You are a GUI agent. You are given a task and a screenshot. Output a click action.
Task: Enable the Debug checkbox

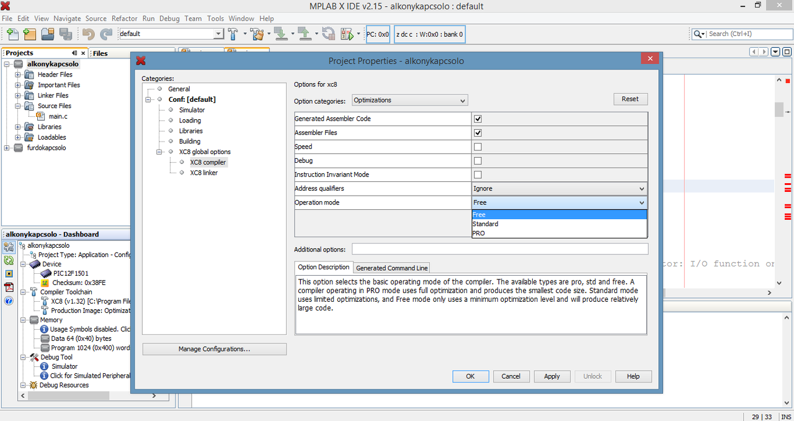coord(478,161)
